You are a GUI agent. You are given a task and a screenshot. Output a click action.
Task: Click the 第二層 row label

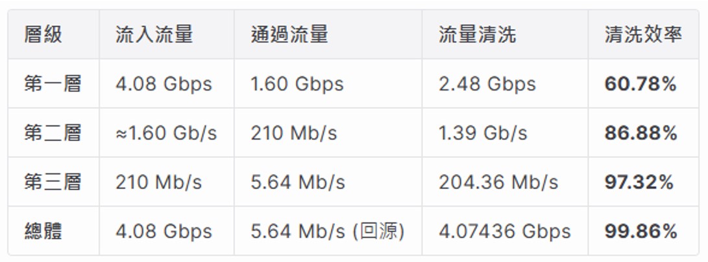pyautogui.click(x=53, y=133)
